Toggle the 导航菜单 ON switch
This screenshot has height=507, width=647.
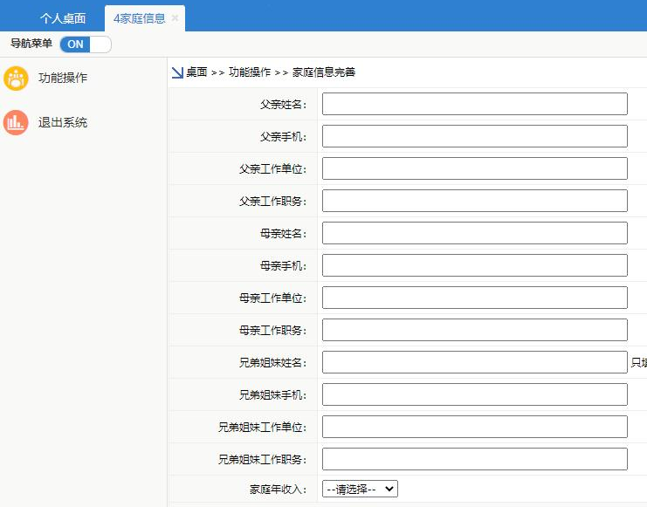pyautogui.click(x=86, y=44)
